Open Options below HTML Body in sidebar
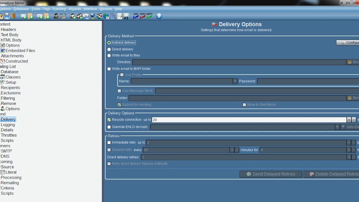359x202 pixels. click(x=13, y=45)
